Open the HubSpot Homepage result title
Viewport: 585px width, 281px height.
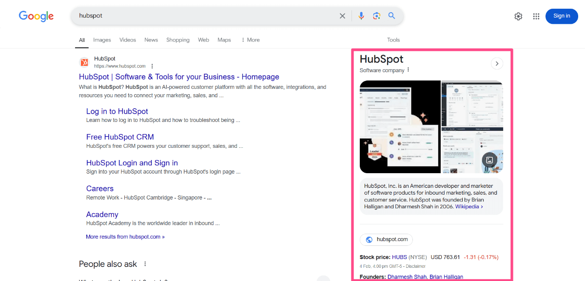pos(179,77)
